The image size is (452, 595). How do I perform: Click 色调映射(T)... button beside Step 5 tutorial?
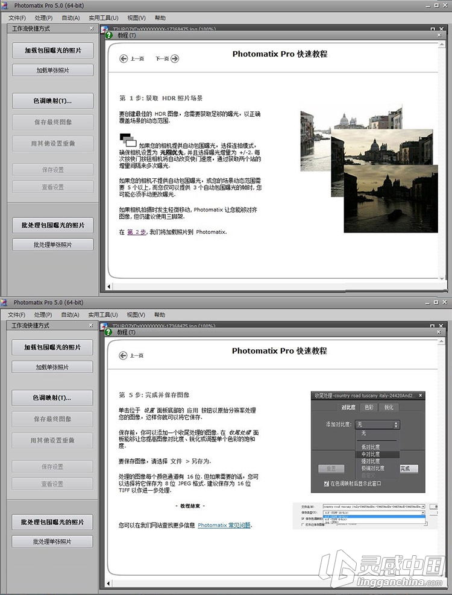52,397
